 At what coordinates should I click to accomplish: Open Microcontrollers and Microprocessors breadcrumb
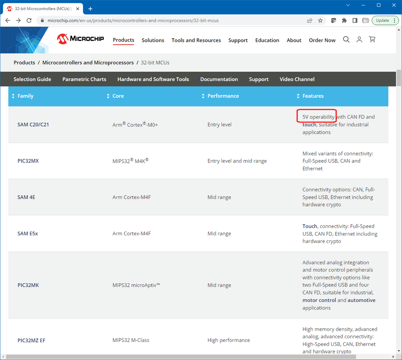click(x=88, y=62)
